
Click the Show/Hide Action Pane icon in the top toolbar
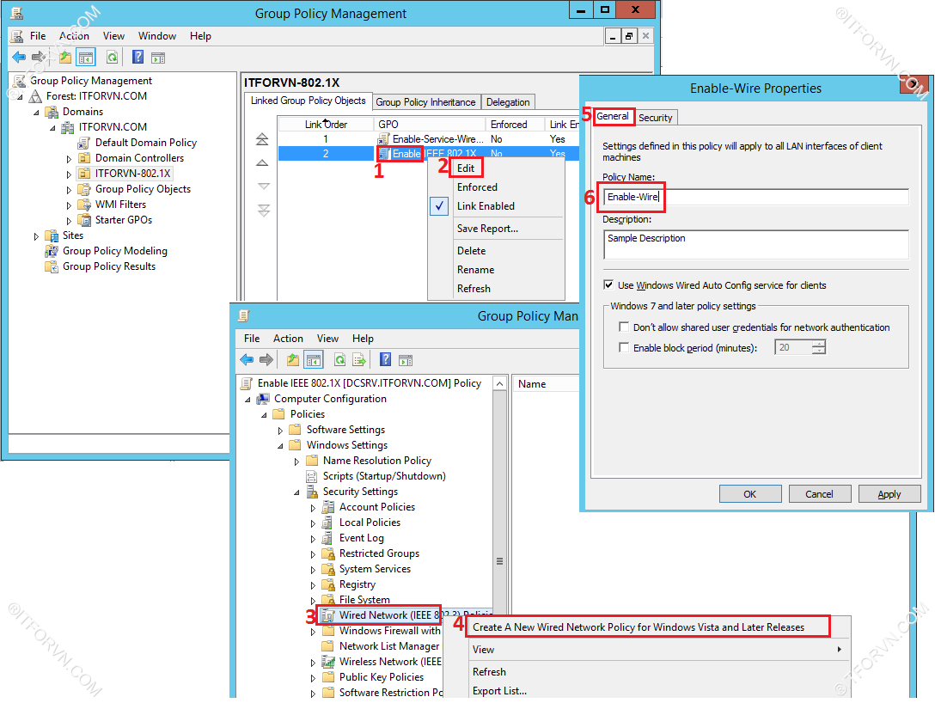(x=158, y=58)
